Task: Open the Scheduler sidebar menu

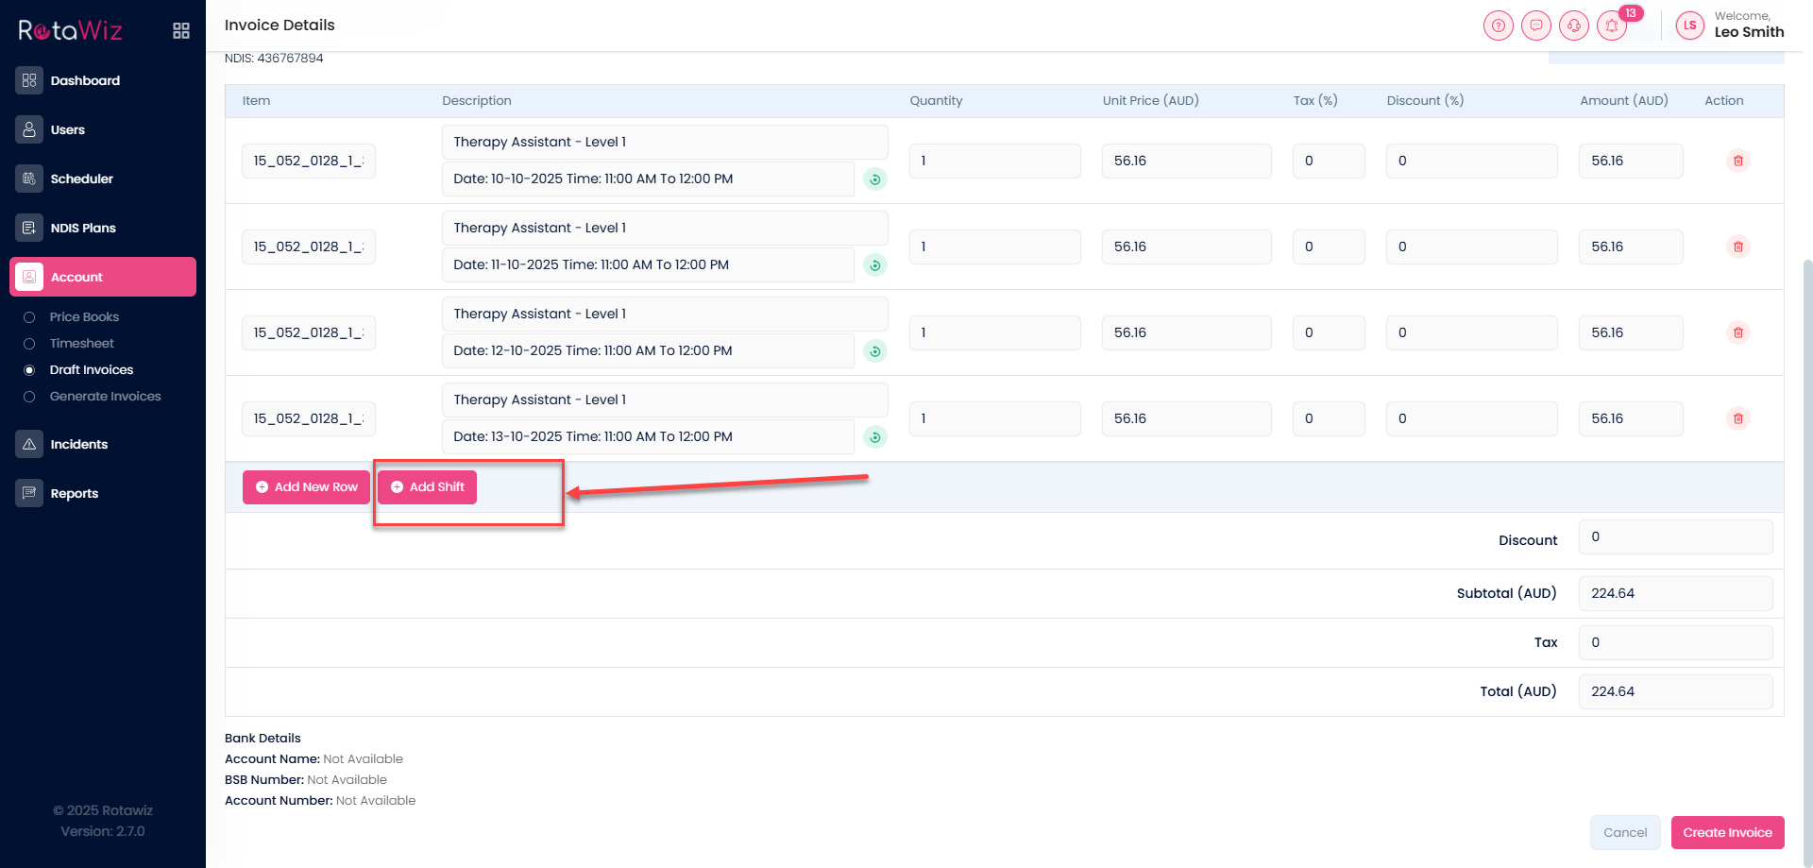Action: (x=81, y=179)
